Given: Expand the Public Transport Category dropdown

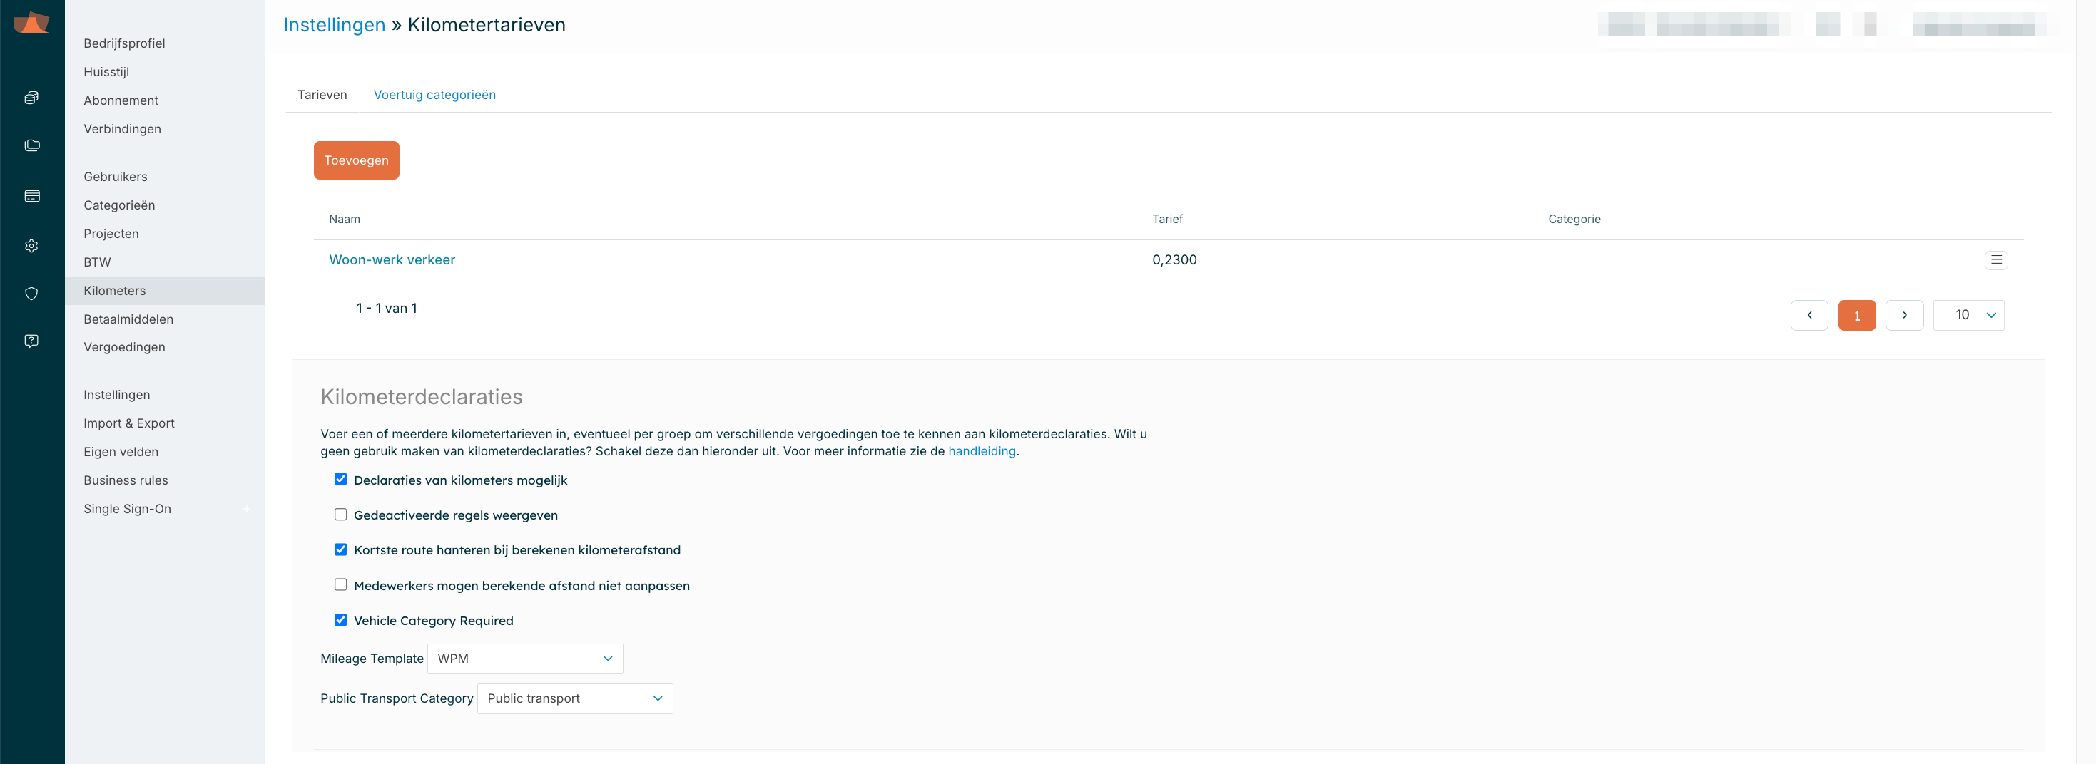Looking at the screenshot, I should (574, 698).
